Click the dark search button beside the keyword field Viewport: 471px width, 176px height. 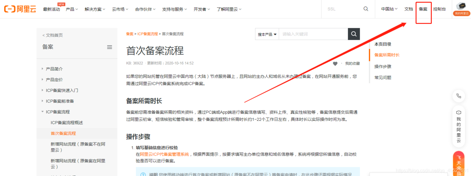(354, 34)
